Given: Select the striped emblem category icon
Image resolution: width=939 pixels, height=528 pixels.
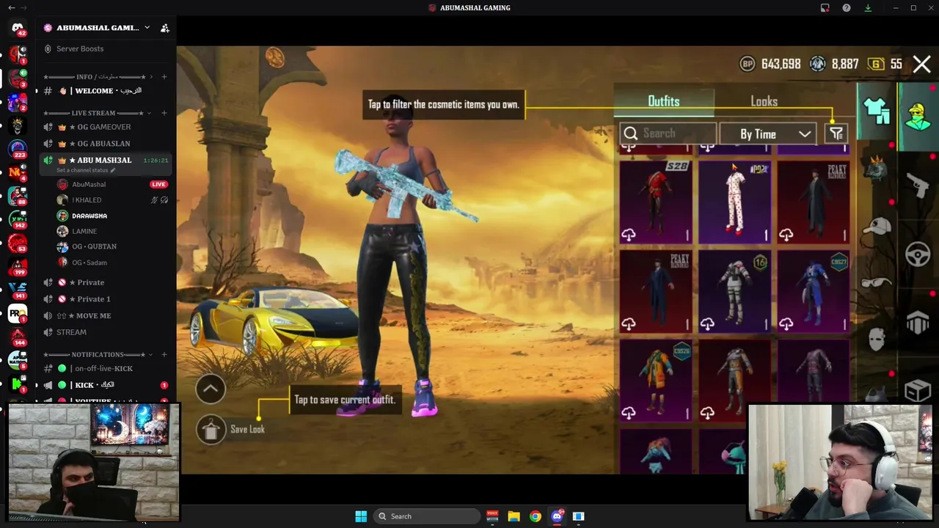Looking at the screenshot, I should coord(918,323).
